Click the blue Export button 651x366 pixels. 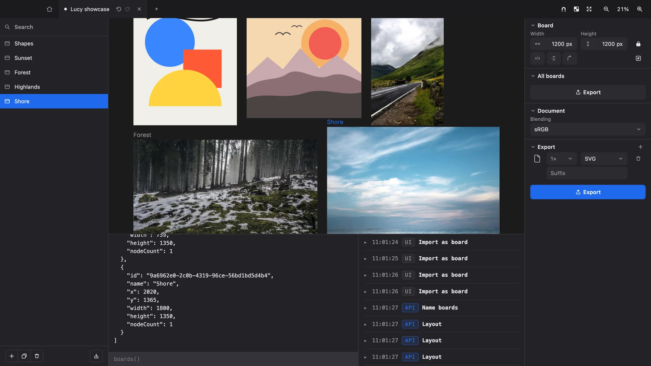click(x=588, y=192)
